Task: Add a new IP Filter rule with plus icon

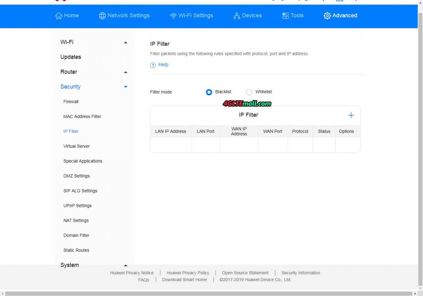Action: 351,115
